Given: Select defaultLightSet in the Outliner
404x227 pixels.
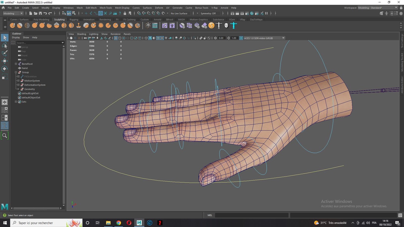Looking at the screenshot, I should 30,93.
